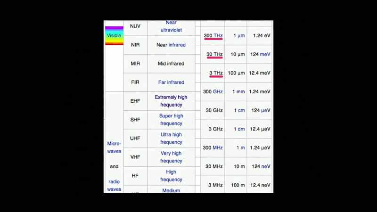Click the 10 µm wavelength value
The height and width of the screenshot is (212, 377).
coord(238,54)
